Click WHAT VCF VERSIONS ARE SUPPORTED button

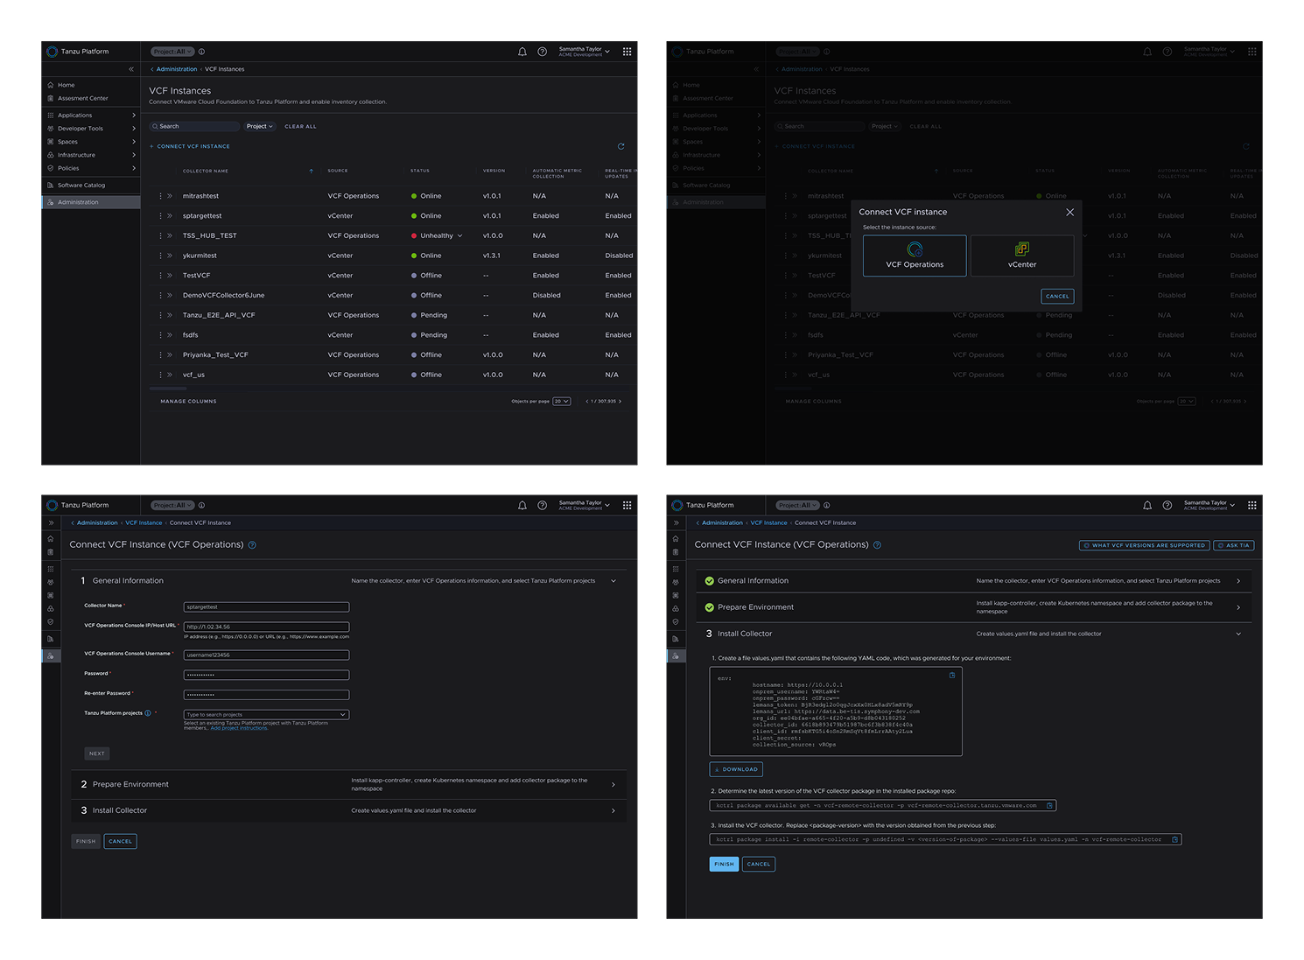1145,545
